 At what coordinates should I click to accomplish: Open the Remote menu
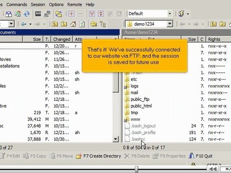click(x=75, y=4)
